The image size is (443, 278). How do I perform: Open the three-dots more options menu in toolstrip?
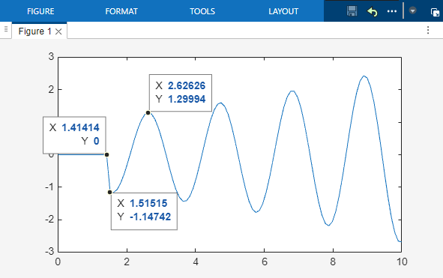tap(392, 11)
